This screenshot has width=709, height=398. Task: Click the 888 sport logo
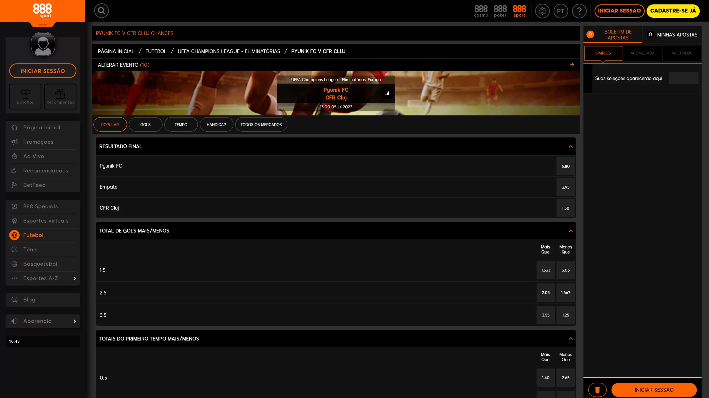point(42,11)
